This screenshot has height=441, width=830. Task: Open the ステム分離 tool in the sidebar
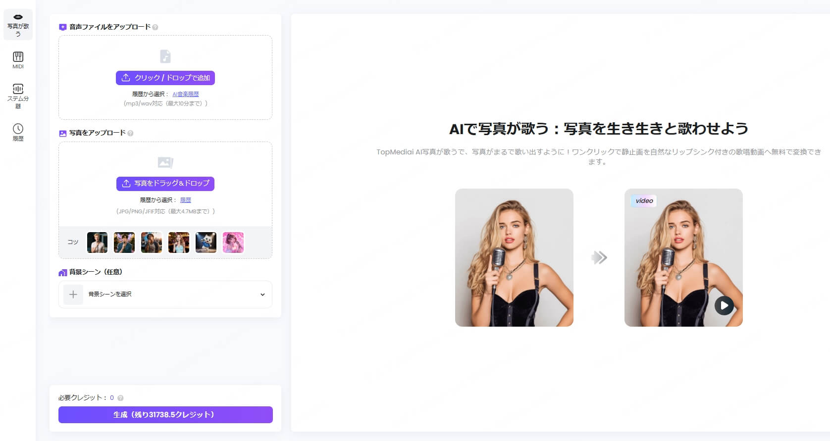point(18,95)
